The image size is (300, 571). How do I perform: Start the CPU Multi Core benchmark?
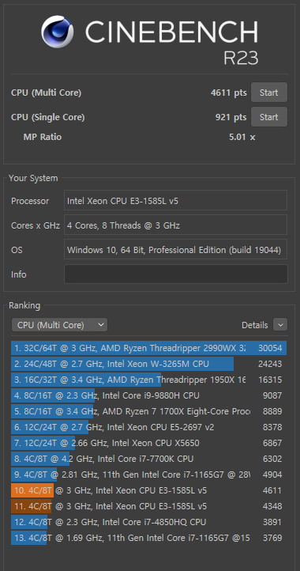[268, 93]
